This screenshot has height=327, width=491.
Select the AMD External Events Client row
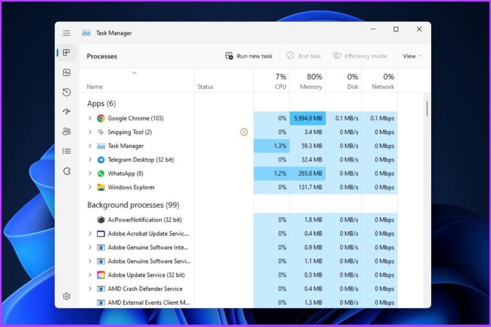point(238,302)
